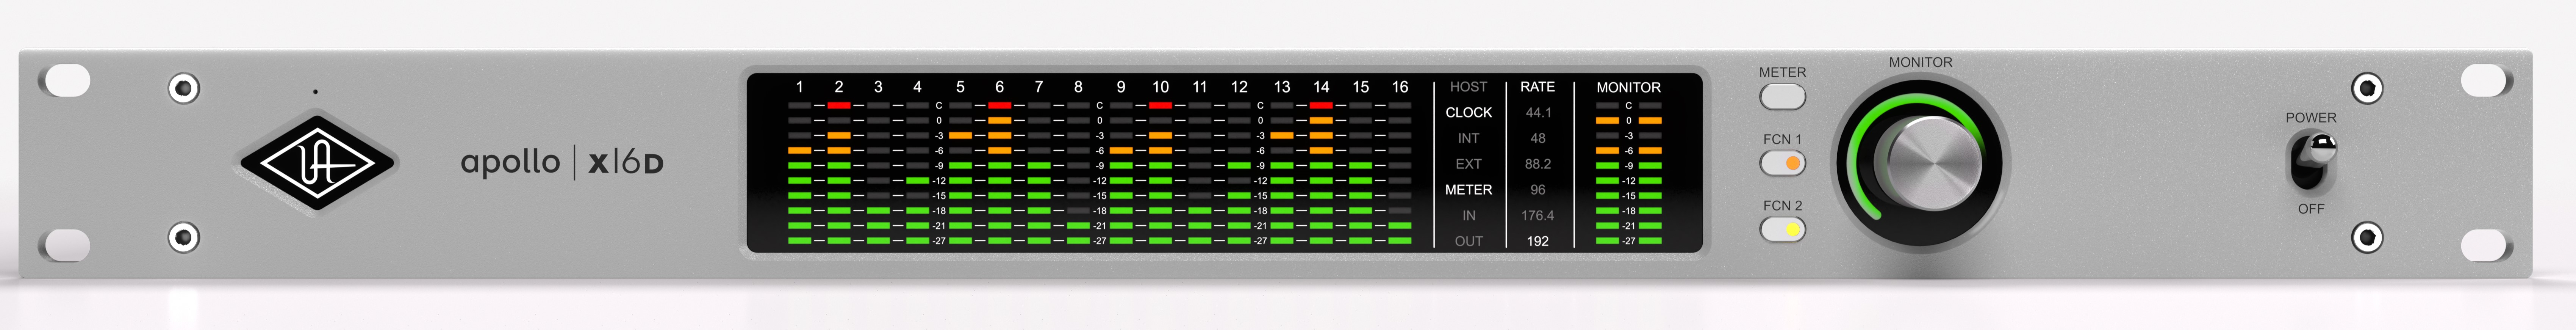Click the CLOCK indicator label
This screenshot has height=330, width=2576.
1468,113
